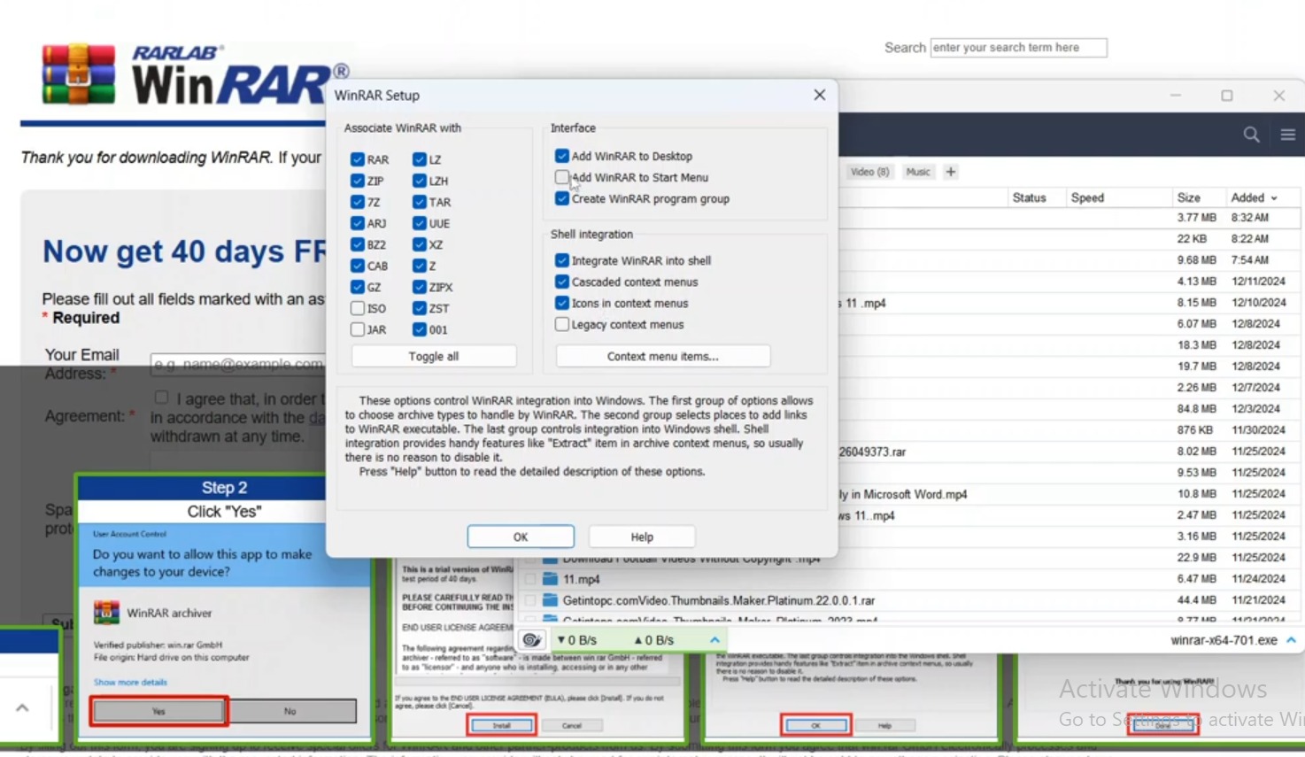Click the 44.4 MB size cell
1305x757 pixels.
tap(1196, 600)
